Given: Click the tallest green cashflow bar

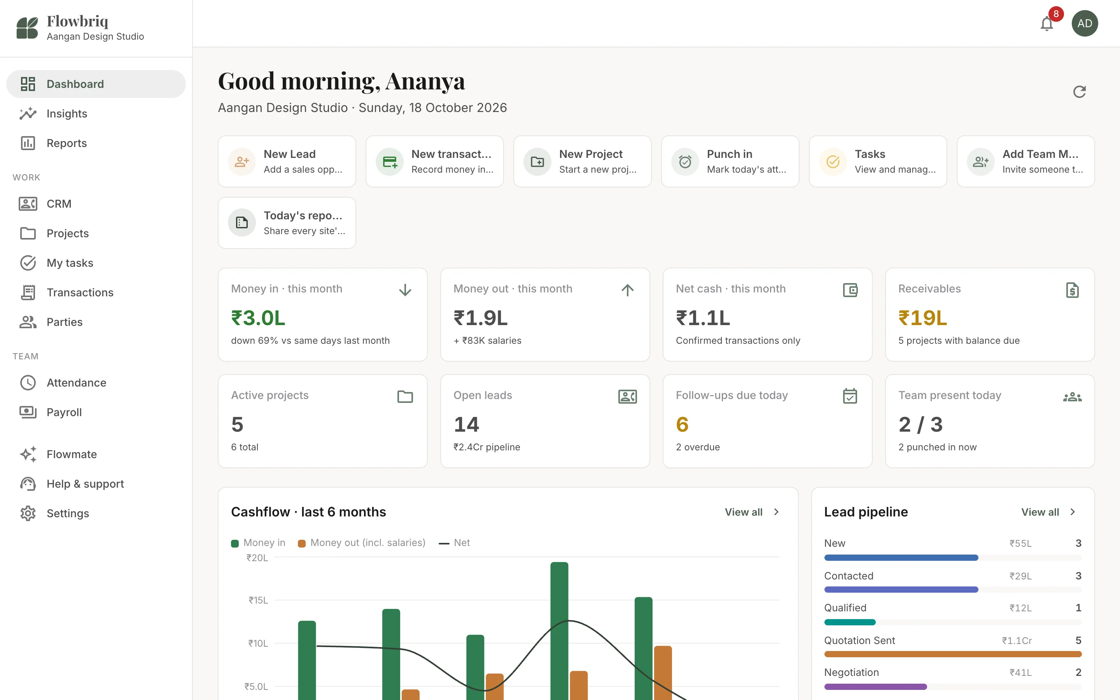Looking at the screenshot, I should 559,631.
